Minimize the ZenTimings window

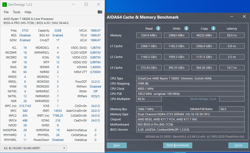coord(74,4)
